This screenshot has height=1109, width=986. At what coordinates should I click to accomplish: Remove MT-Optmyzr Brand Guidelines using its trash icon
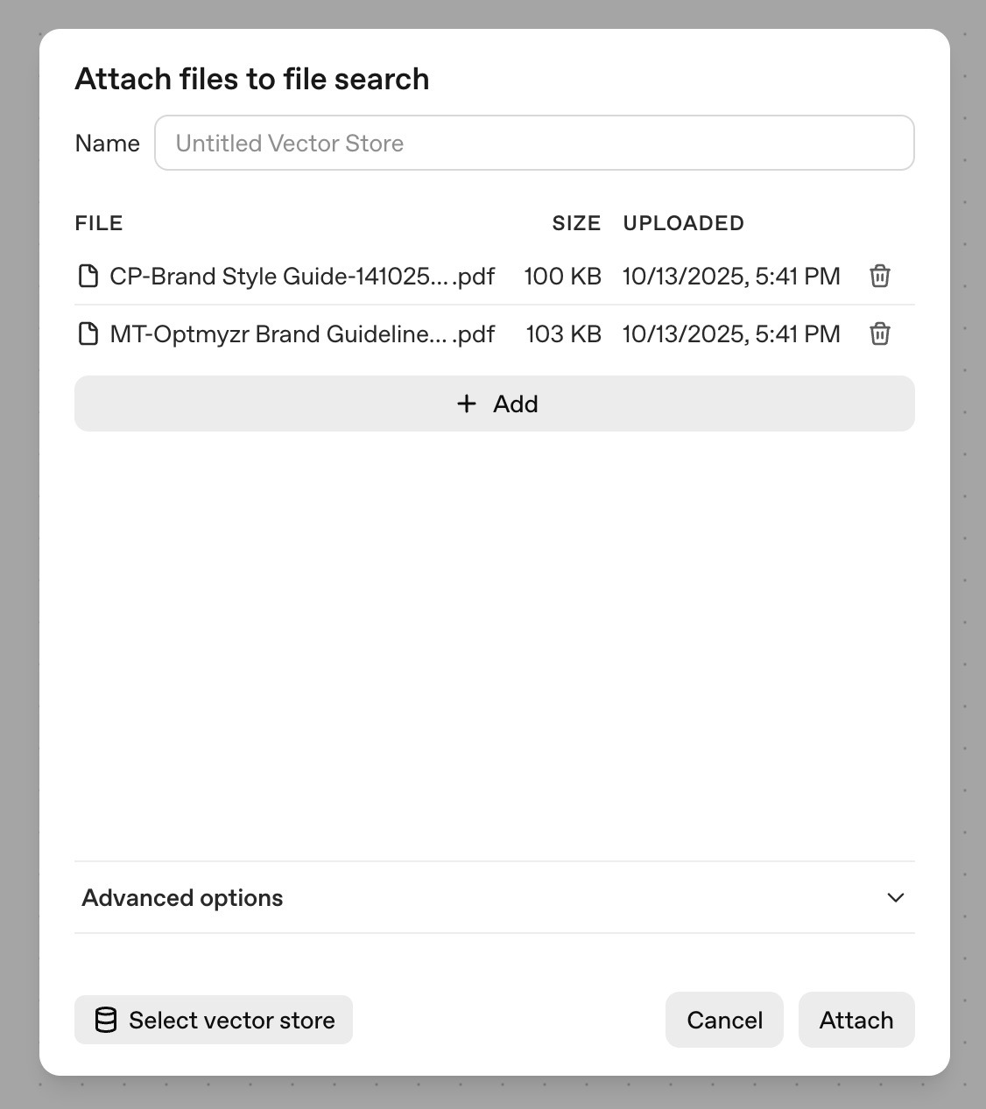click(x=879, y=333)
